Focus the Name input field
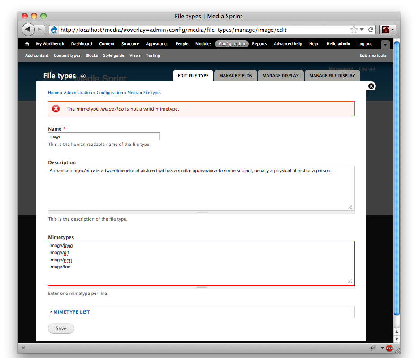The height and width of the screenshot is (358, 418). pyautogui.click(x=104, y=136)
